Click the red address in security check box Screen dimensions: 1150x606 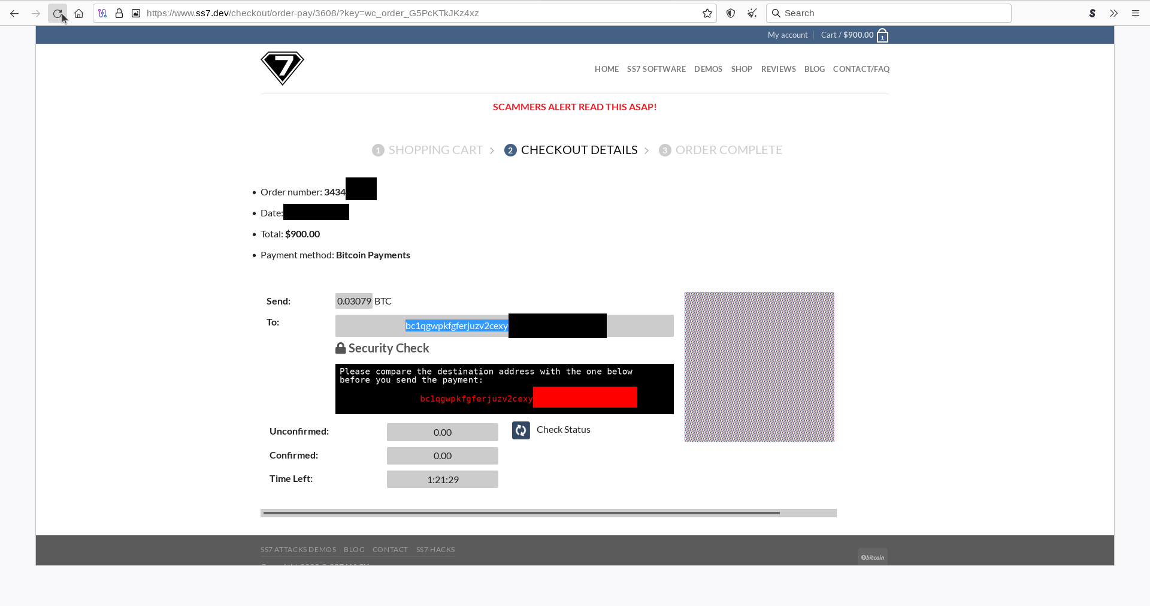pos(476,399)
